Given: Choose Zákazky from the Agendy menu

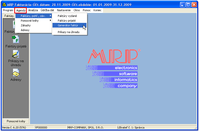Looking at the screenshot, I should (x=33, y=25).
